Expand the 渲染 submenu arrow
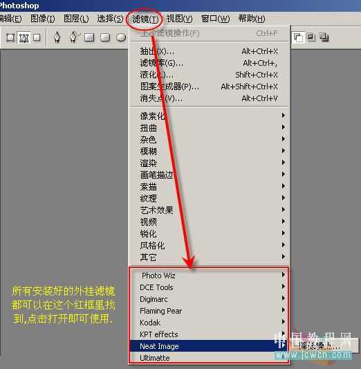Viewport: 361px width, 369px height. click(284, 163)
